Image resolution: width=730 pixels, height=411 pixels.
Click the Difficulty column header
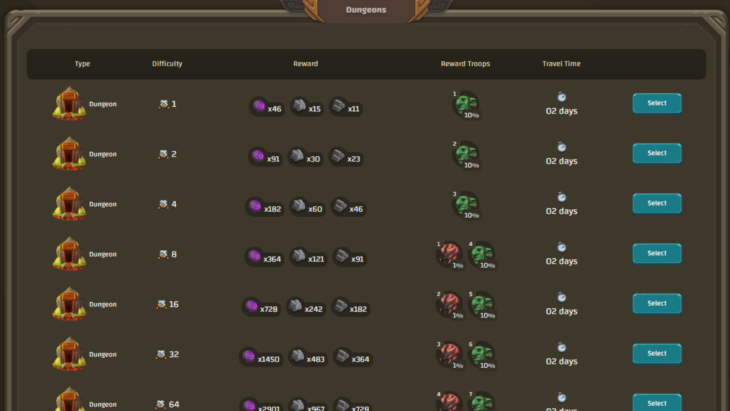(x=167, y=64)
